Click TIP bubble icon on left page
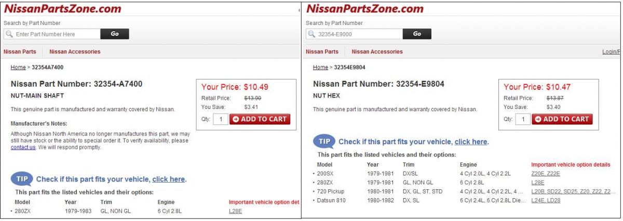The width and height of the screenshot is (623, 221). (x=21, y=179)
